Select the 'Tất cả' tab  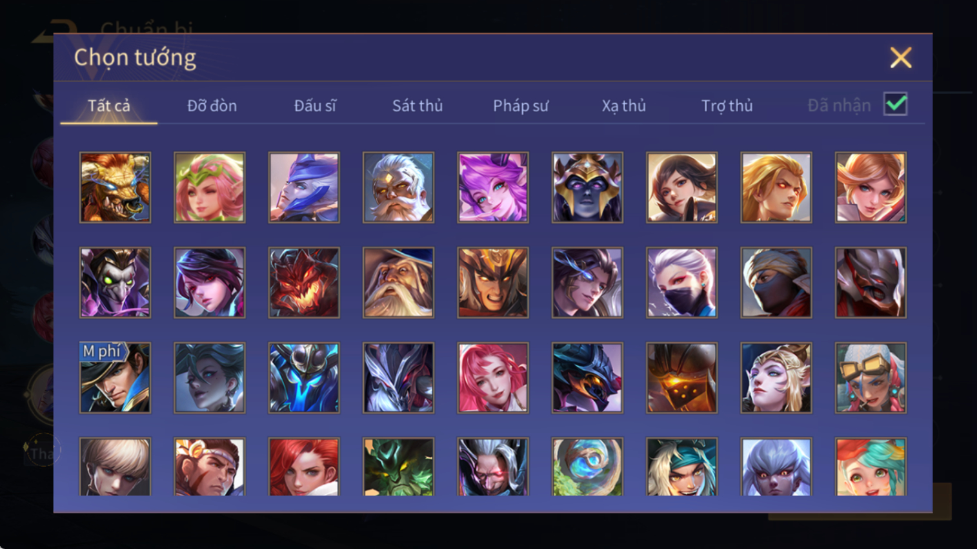pos(109,106)
